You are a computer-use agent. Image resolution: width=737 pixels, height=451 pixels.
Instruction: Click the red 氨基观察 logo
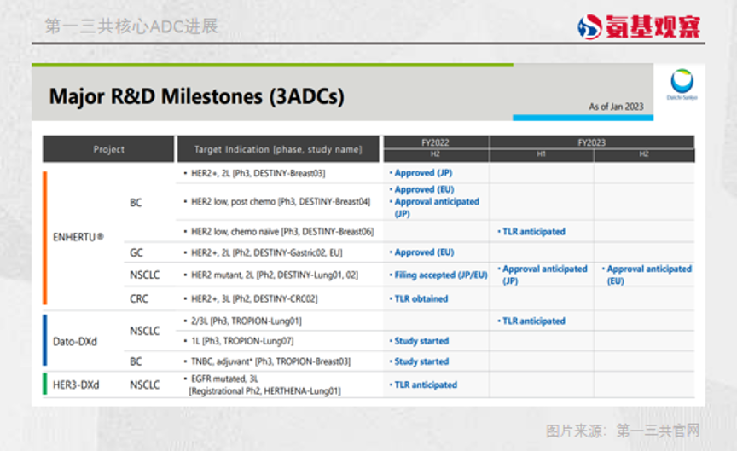639,26
